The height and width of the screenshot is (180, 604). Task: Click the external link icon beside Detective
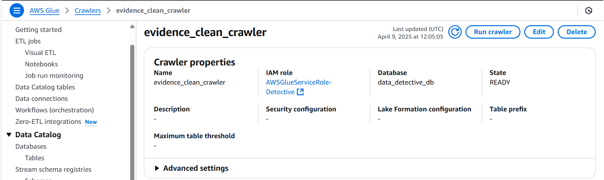300,92
